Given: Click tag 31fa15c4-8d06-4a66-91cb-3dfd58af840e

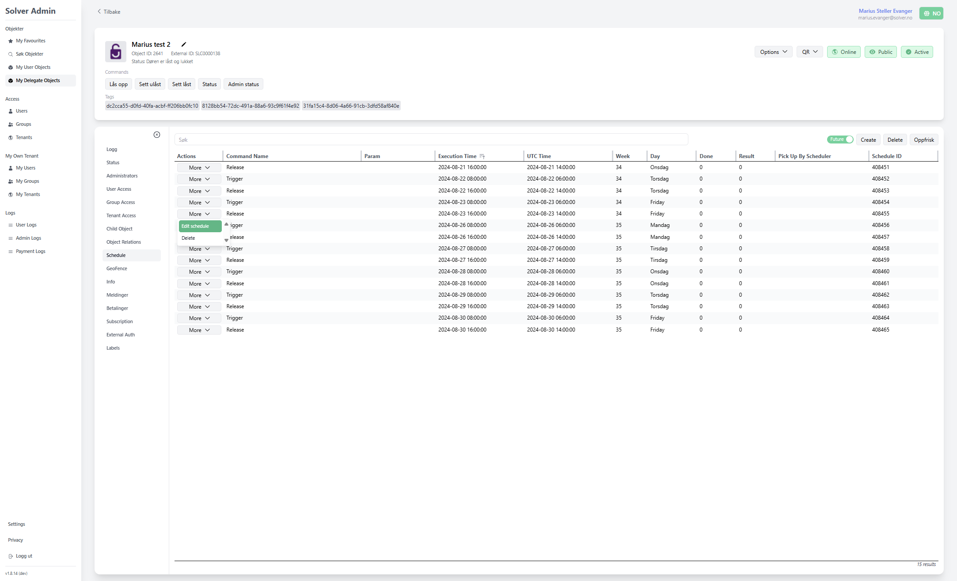Looking at the screenshot, I should [x=351, y=106].
